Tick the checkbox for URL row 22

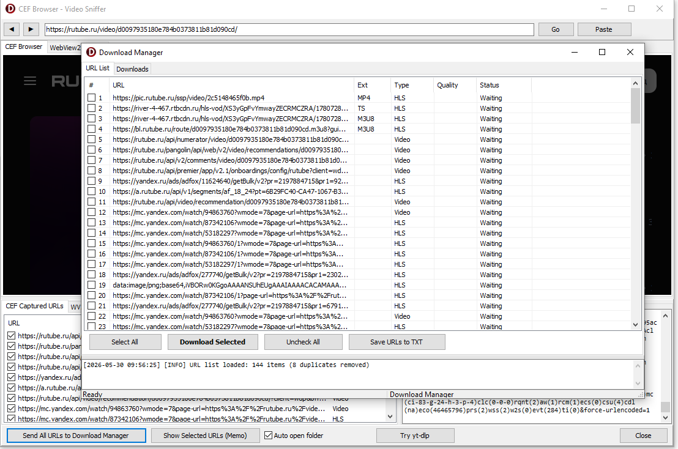click(92, 316)
